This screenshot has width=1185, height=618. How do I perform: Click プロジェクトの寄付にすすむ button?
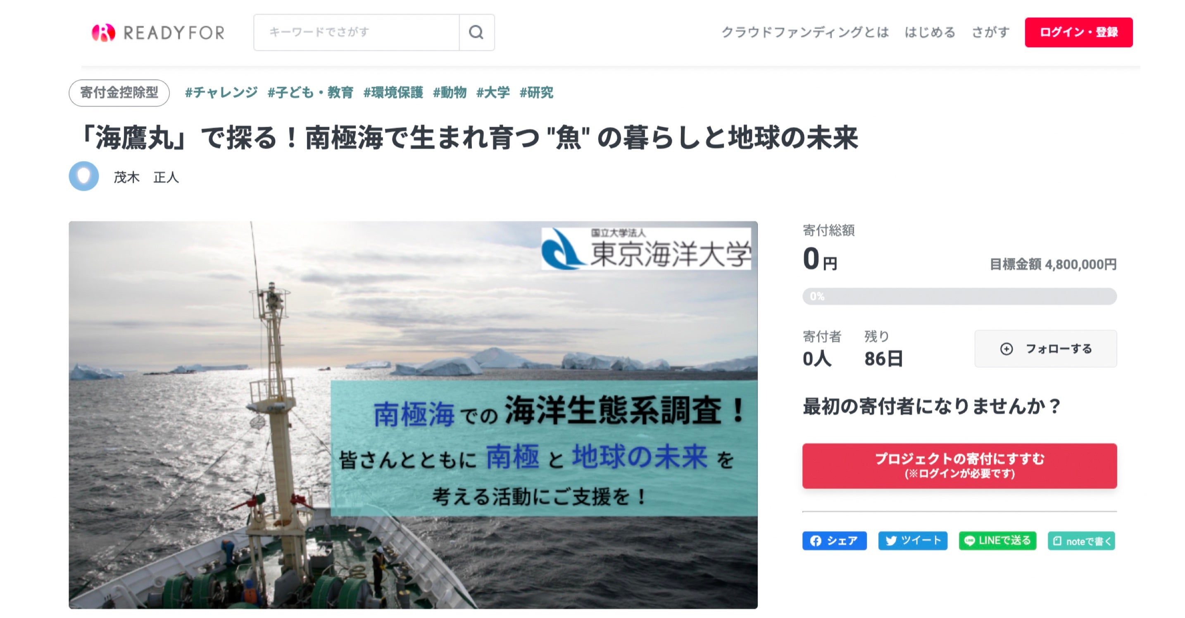tap(959, 466)
